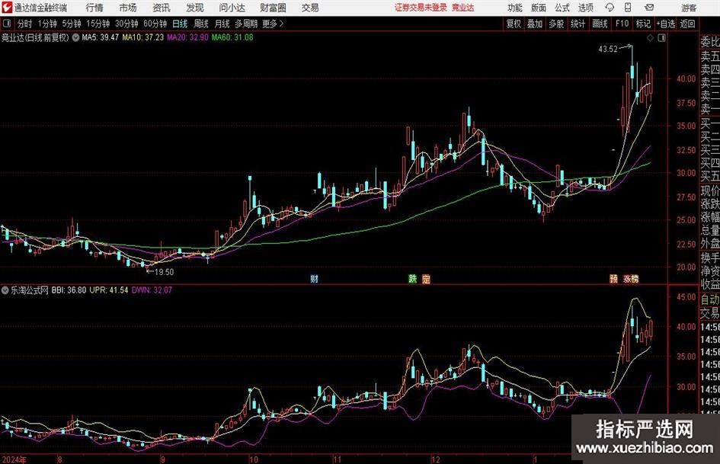Click the diamond marker icon above chart
Screen dimensions: 720x464
coord(650,37)
